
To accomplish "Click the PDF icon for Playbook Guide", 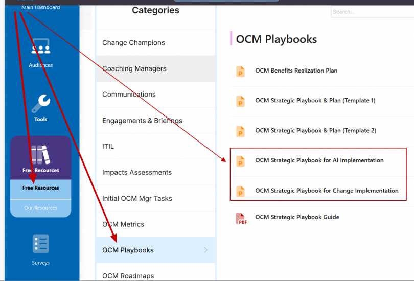I will coord(241,218).
